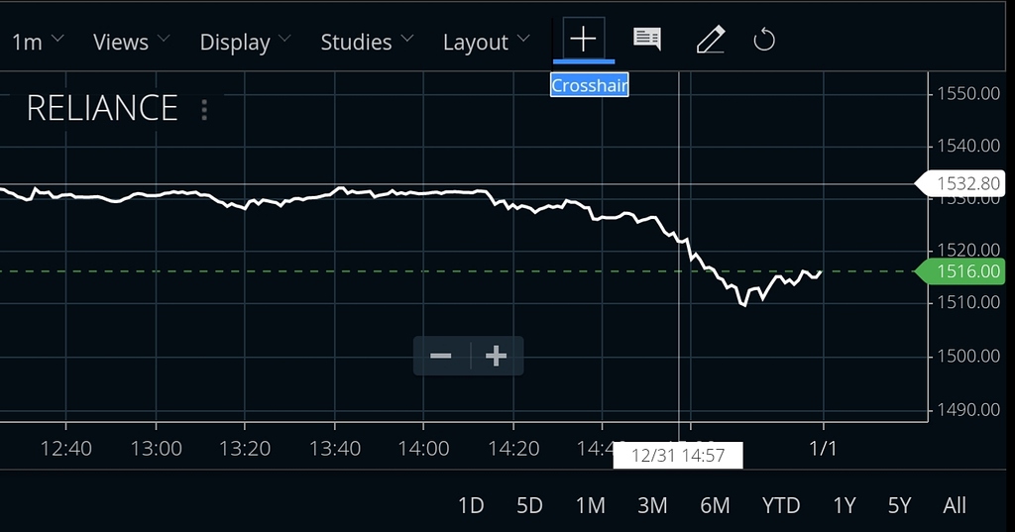Click the 13:20 time axis label

(x=245, y=449)
